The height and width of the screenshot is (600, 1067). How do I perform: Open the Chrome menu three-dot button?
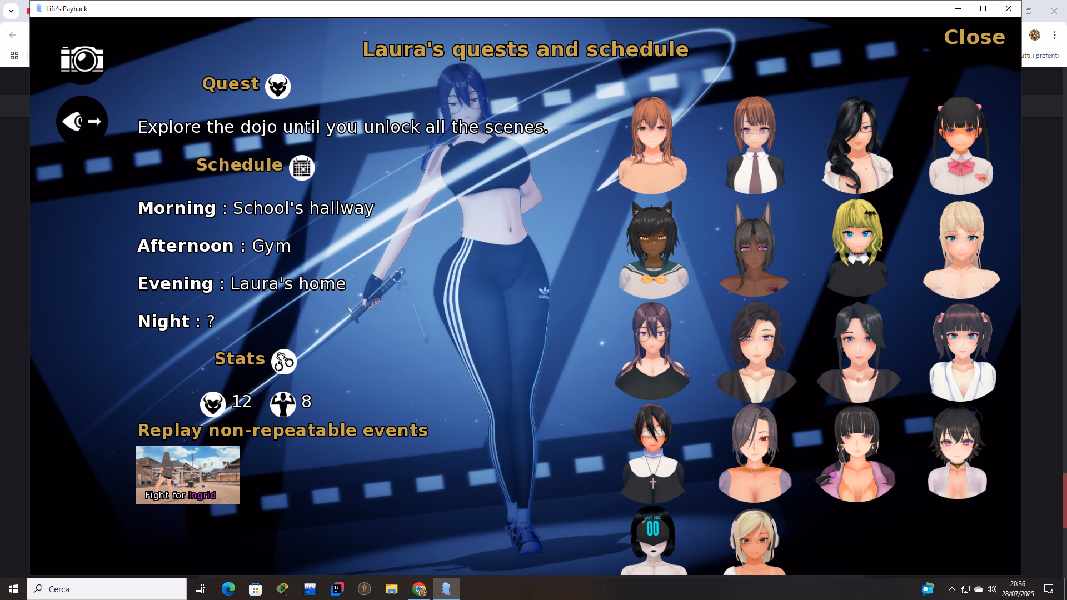pos(1054,35)
